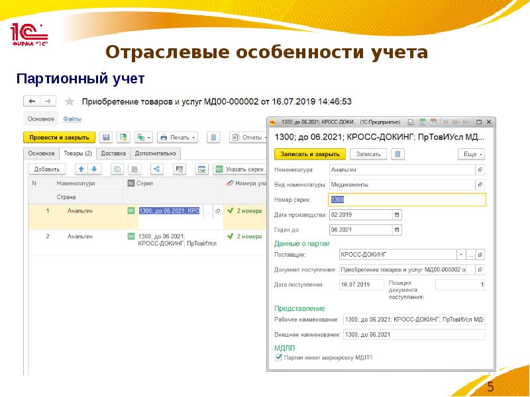Open calendar picker for Дата производства

[397, 215]
